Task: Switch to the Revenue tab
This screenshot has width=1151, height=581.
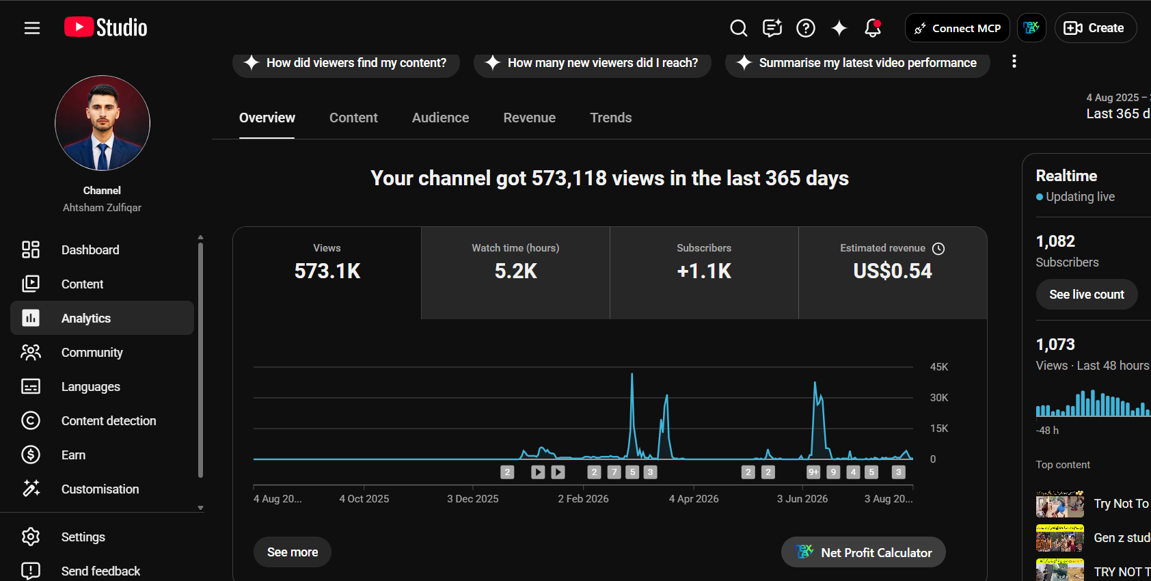Action: pos(530,118)
